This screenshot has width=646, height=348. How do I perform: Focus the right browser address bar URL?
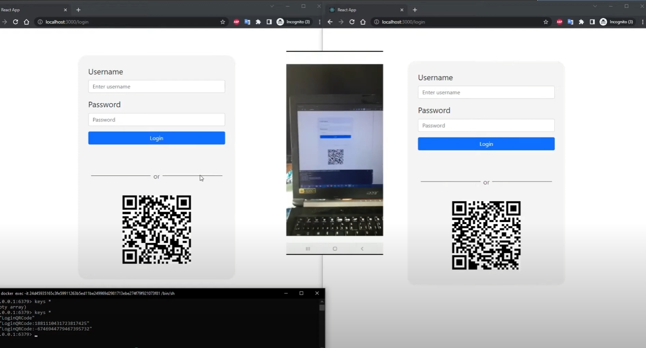404,22
